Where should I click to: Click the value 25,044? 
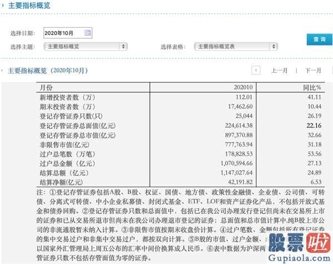pos(244,116)
